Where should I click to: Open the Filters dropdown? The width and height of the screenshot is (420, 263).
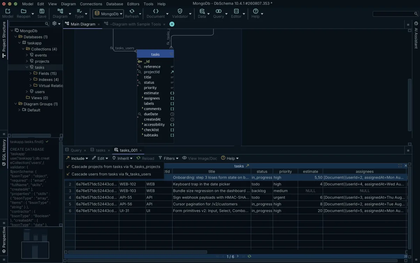click(x=168, y=158)
